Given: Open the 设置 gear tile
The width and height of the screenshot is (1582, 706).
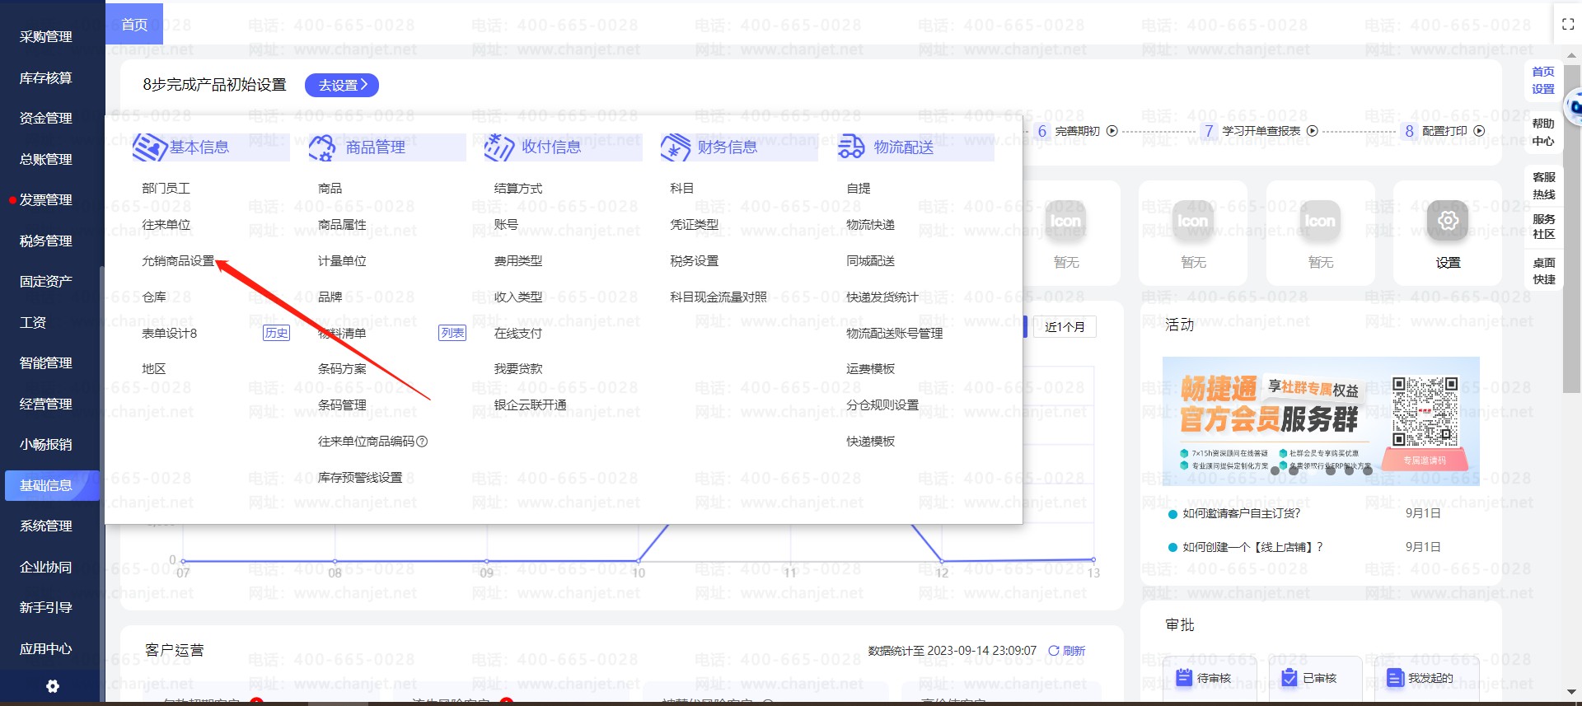Looking at the screenshot, I should pyautogui.click(x=1448, y=221).
